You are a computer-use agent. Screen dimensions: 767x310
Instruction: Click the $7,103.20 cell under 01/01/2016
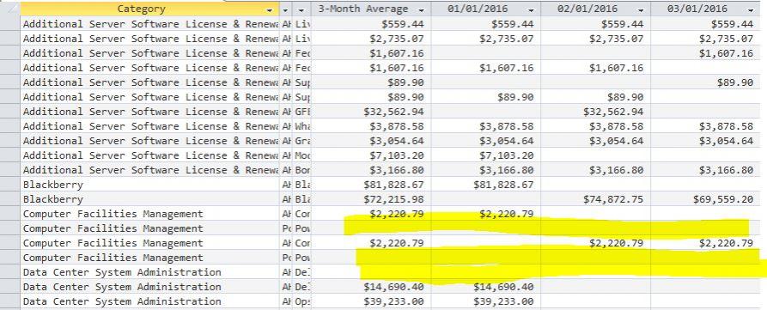click(x=486, y=155)
